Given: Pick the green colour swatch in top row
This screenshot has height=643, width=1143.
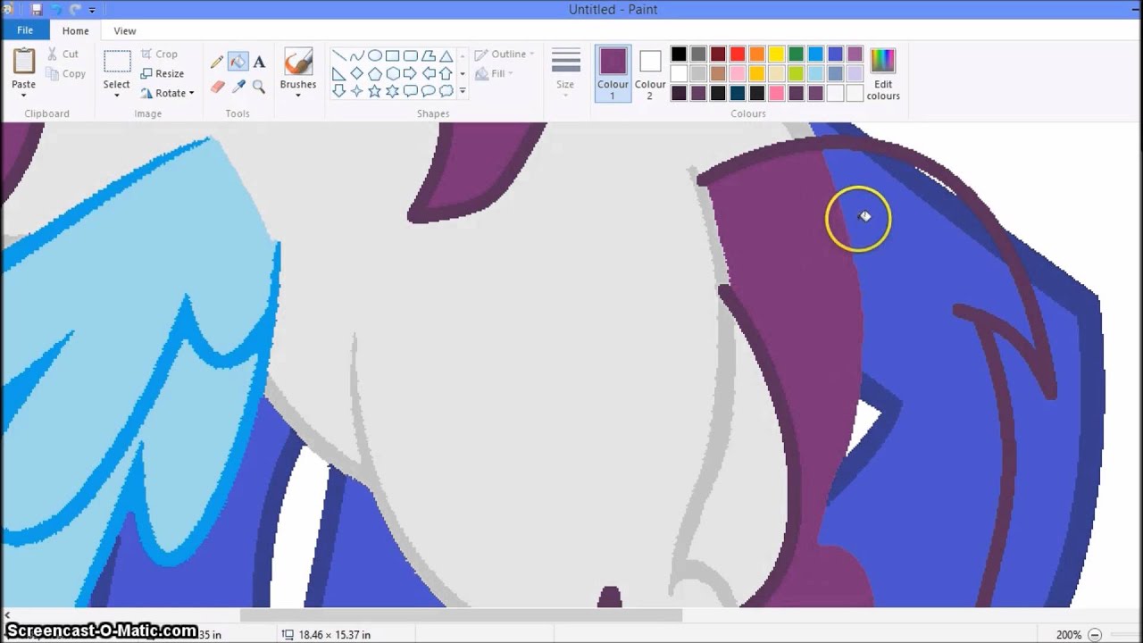Looking at the screenshot, I should pyautogui.click(x=797, y=54).
